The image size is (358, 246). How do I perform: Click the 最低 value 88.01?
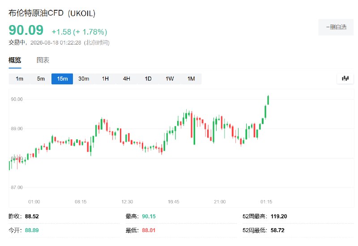click(149, 230)
